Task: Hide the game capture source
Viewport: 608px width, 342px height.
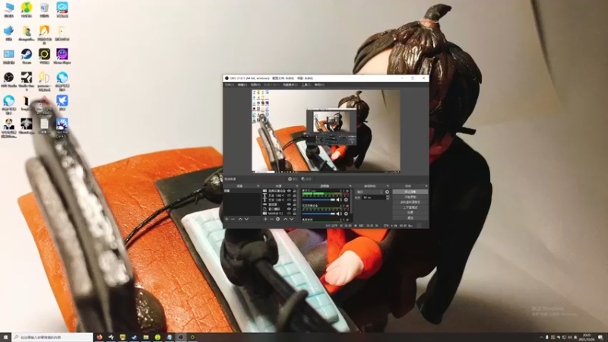Action: [x=289, y=204]
